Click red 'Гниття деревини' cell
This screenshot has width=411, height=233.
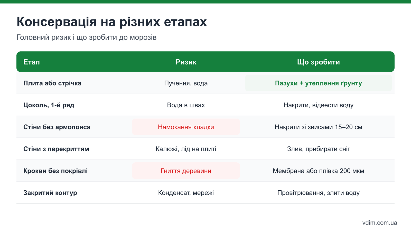point(186,171)
